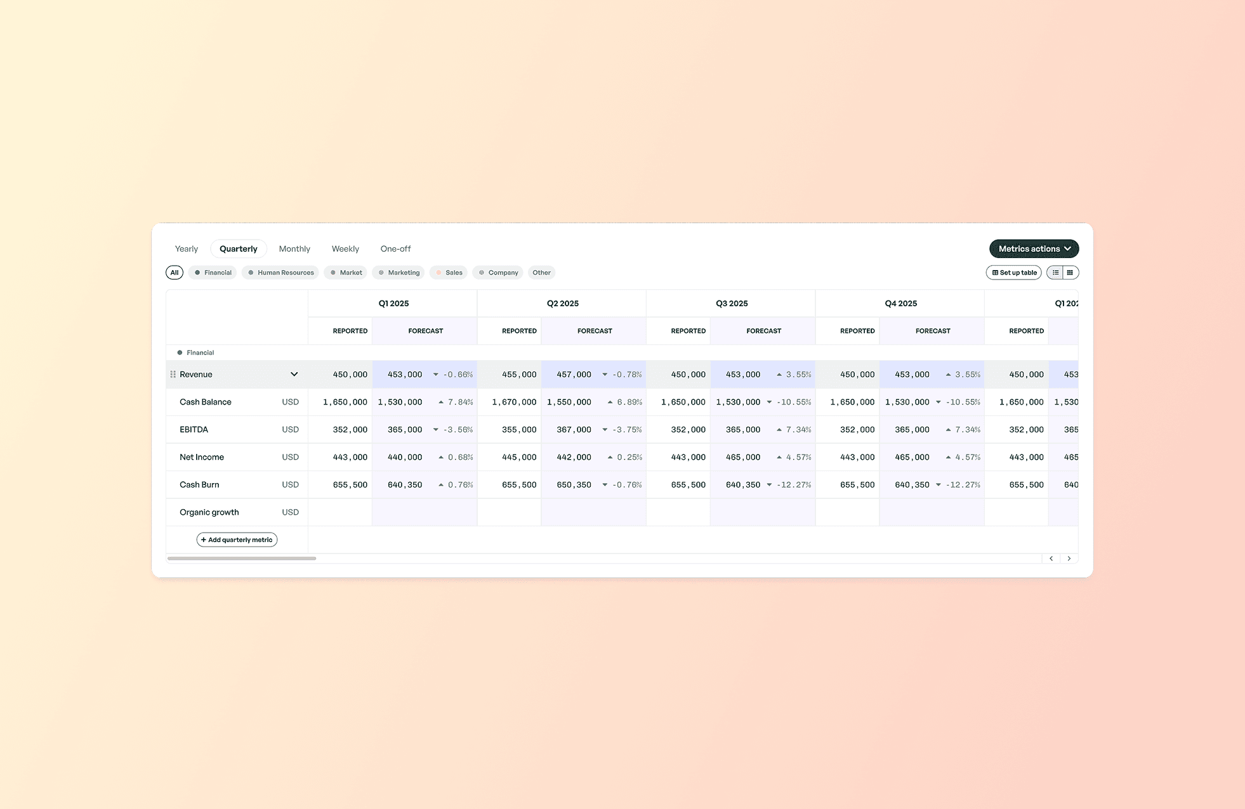Switch to grid view layout

pyautogui.click(x=1070, y=273)
